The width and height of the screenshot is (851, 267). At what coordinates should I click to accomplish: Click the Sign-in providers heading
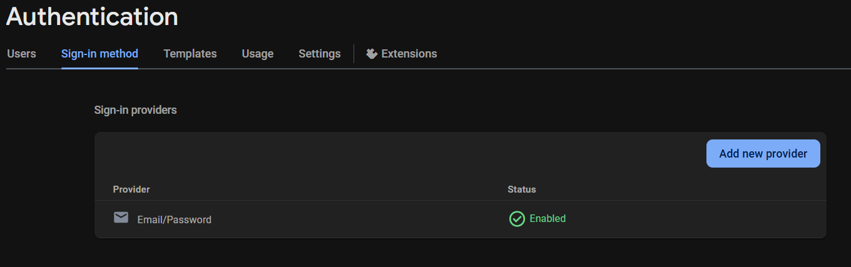pyautogui.click(x=136, y=110)
